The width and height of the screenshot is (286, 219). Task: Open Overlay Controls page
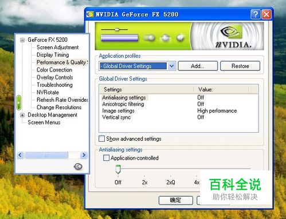click(54, 77)
